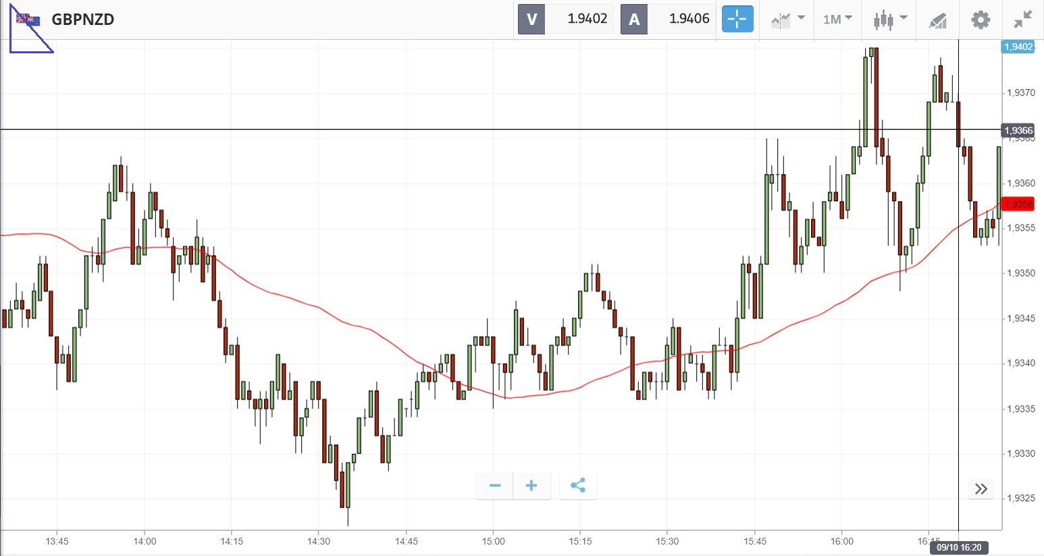Click the GBPNZD instrument name
Screen dimensions: 1044x556
[83, 19]
